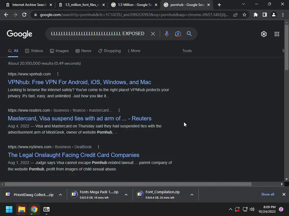Search by image with the camera icon

coord(178,34)
